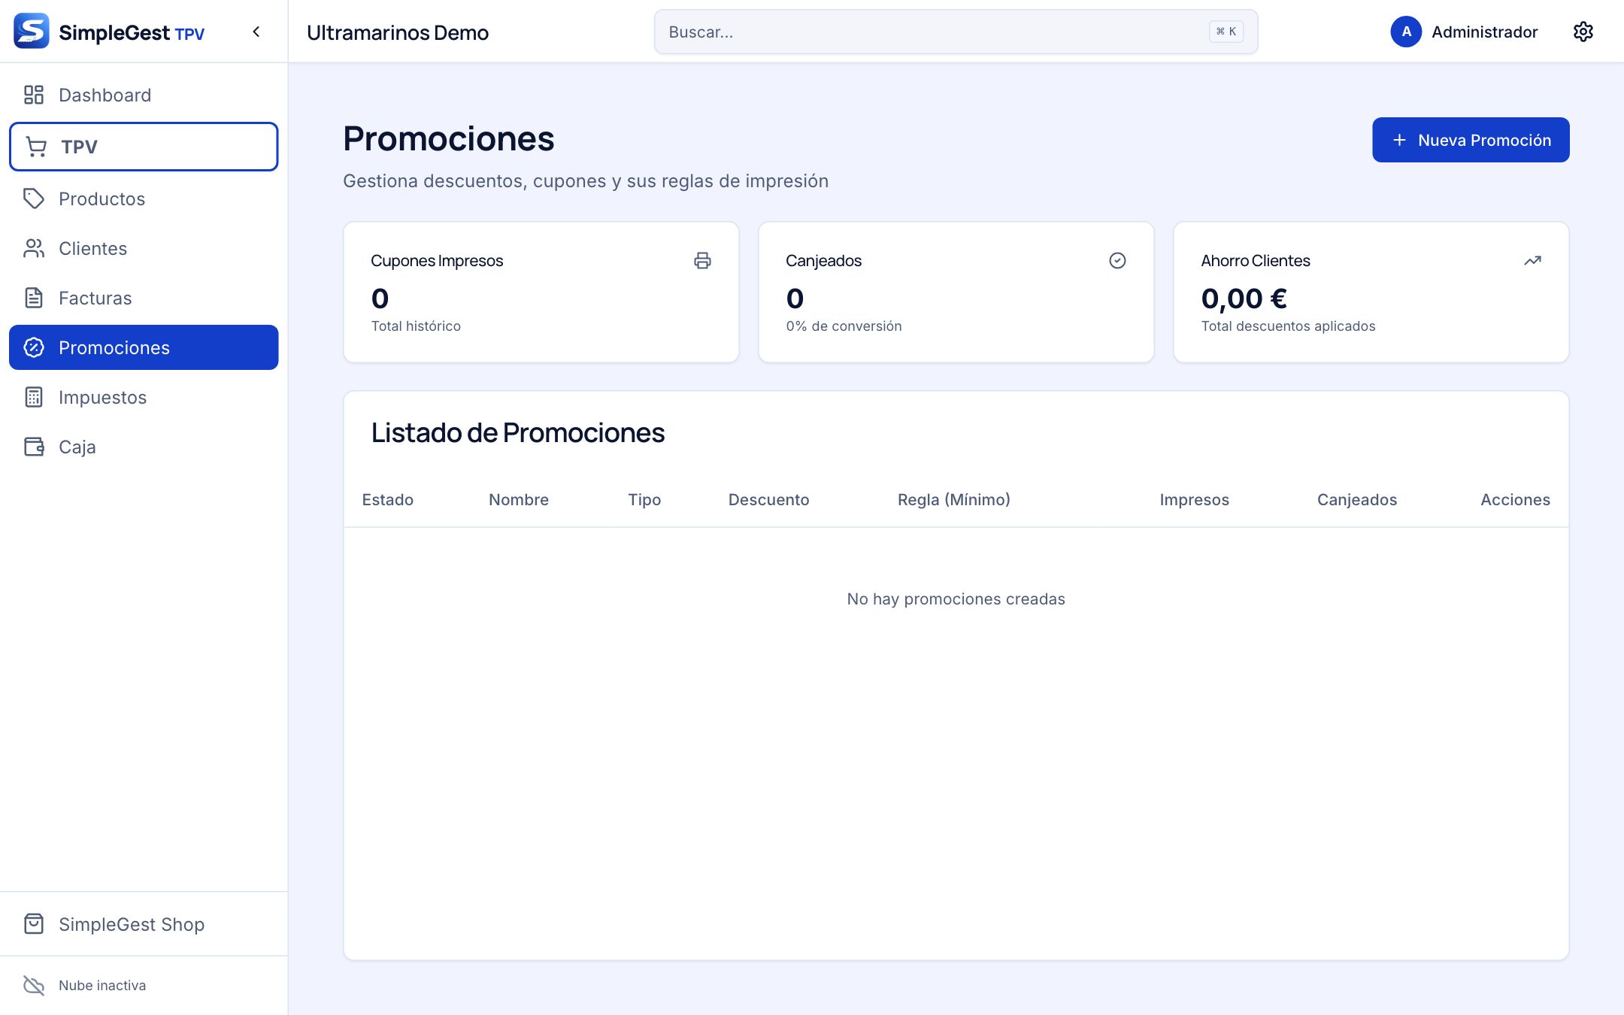Click the printer icon in Cupones Impresos
Image resolution: width=1624 pixels, height=1015 pixels.
click(x=702, y=260)
